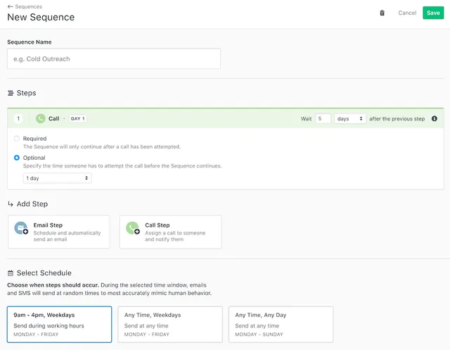Go back via Sequences link
The width and height of the screenshot is (450, 350).
(28, 6)
